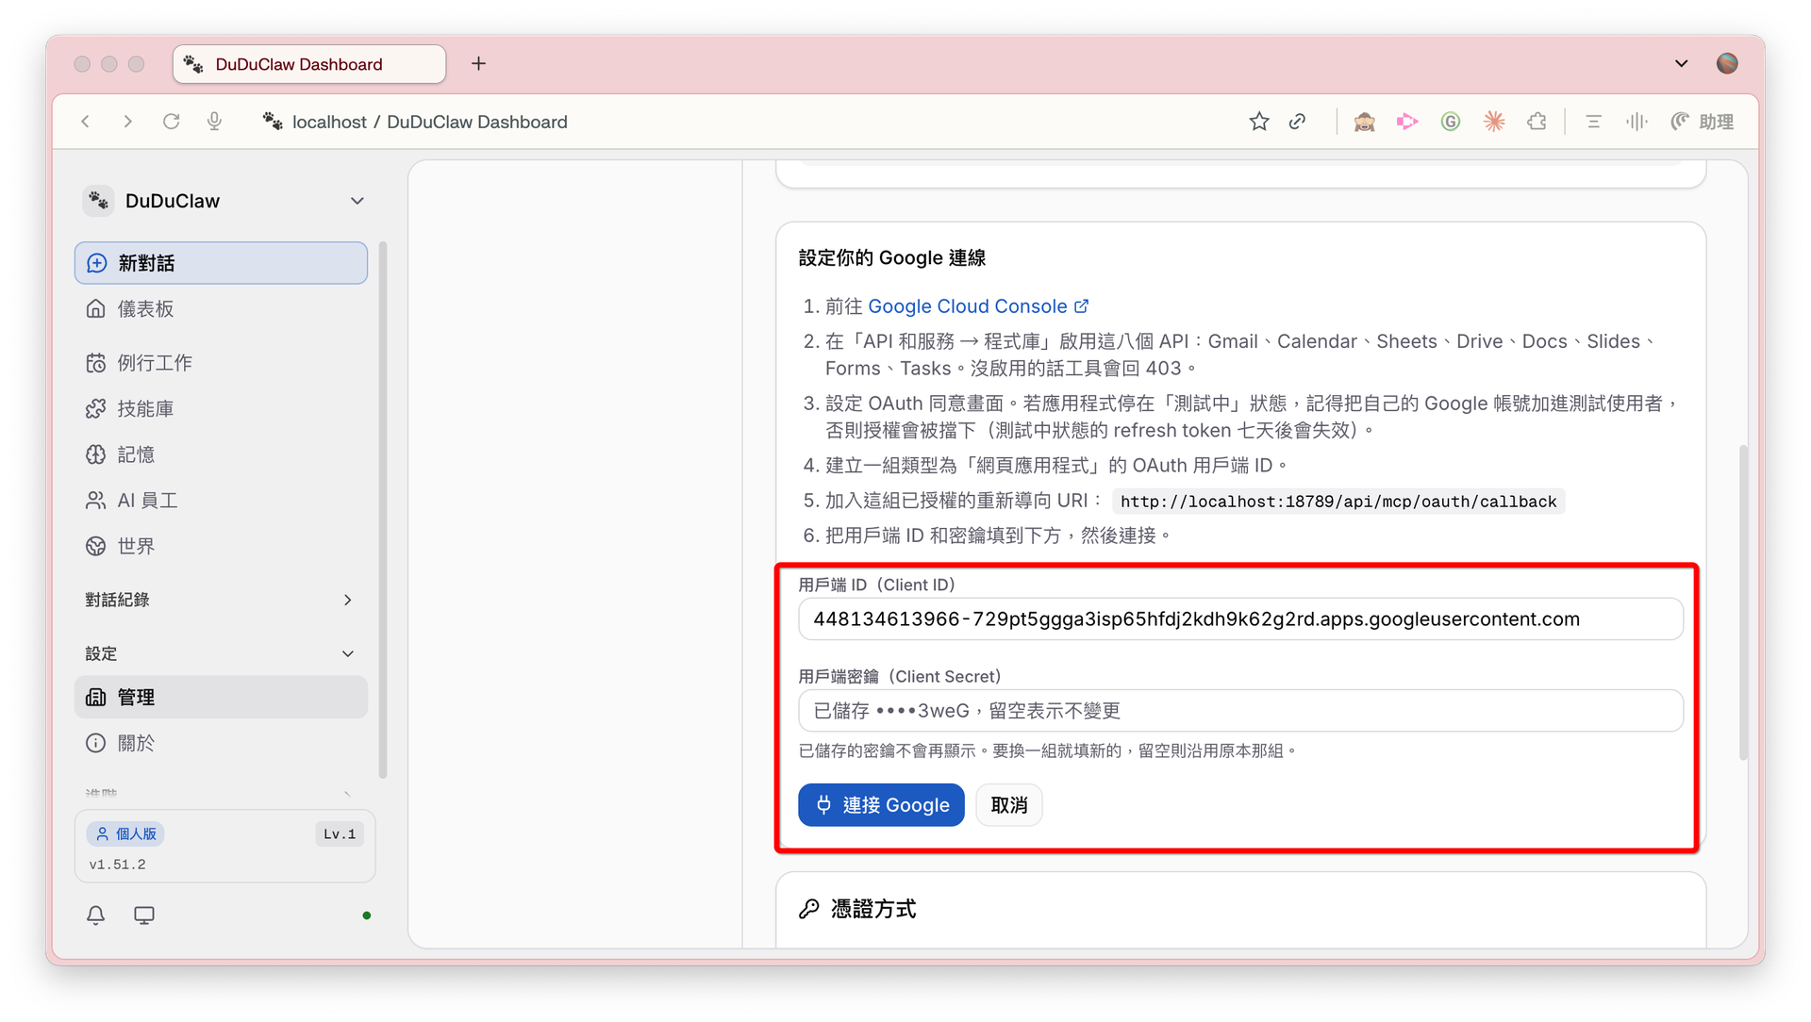The image size is (1811, 1022).
Task: Click the 個人版 personal edition badge
Action: [125, 834]
